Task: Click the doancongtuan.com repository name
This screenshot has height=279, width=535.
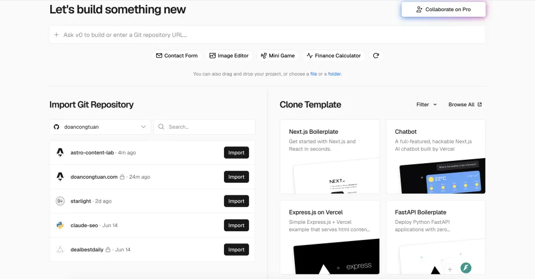Action: click(94, 177)
